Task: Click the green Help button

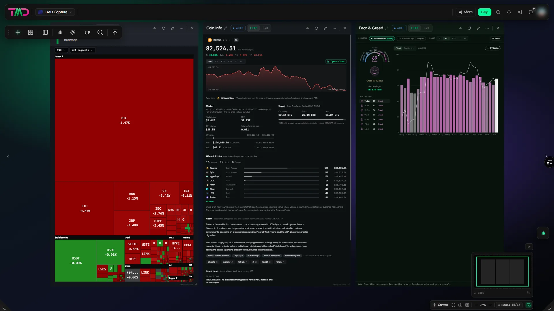Action: [485, 12]
